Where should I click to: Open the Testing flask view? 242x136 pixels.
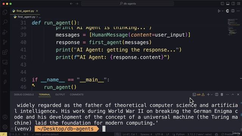click(5, 72)
